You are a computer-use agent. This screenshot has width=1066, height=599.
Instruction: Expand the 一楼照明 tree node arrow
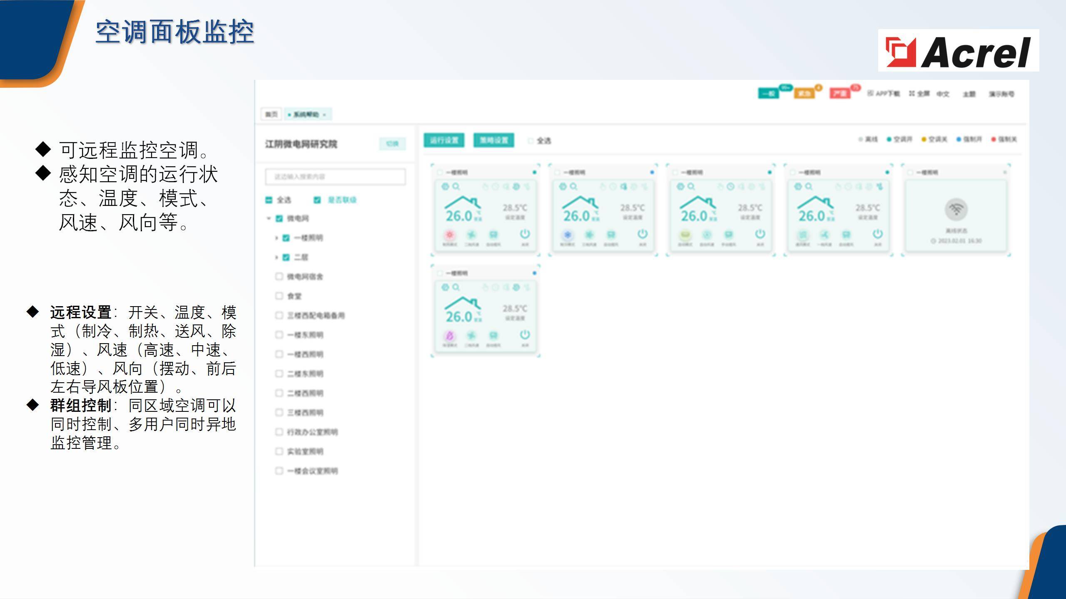[276, 238]
